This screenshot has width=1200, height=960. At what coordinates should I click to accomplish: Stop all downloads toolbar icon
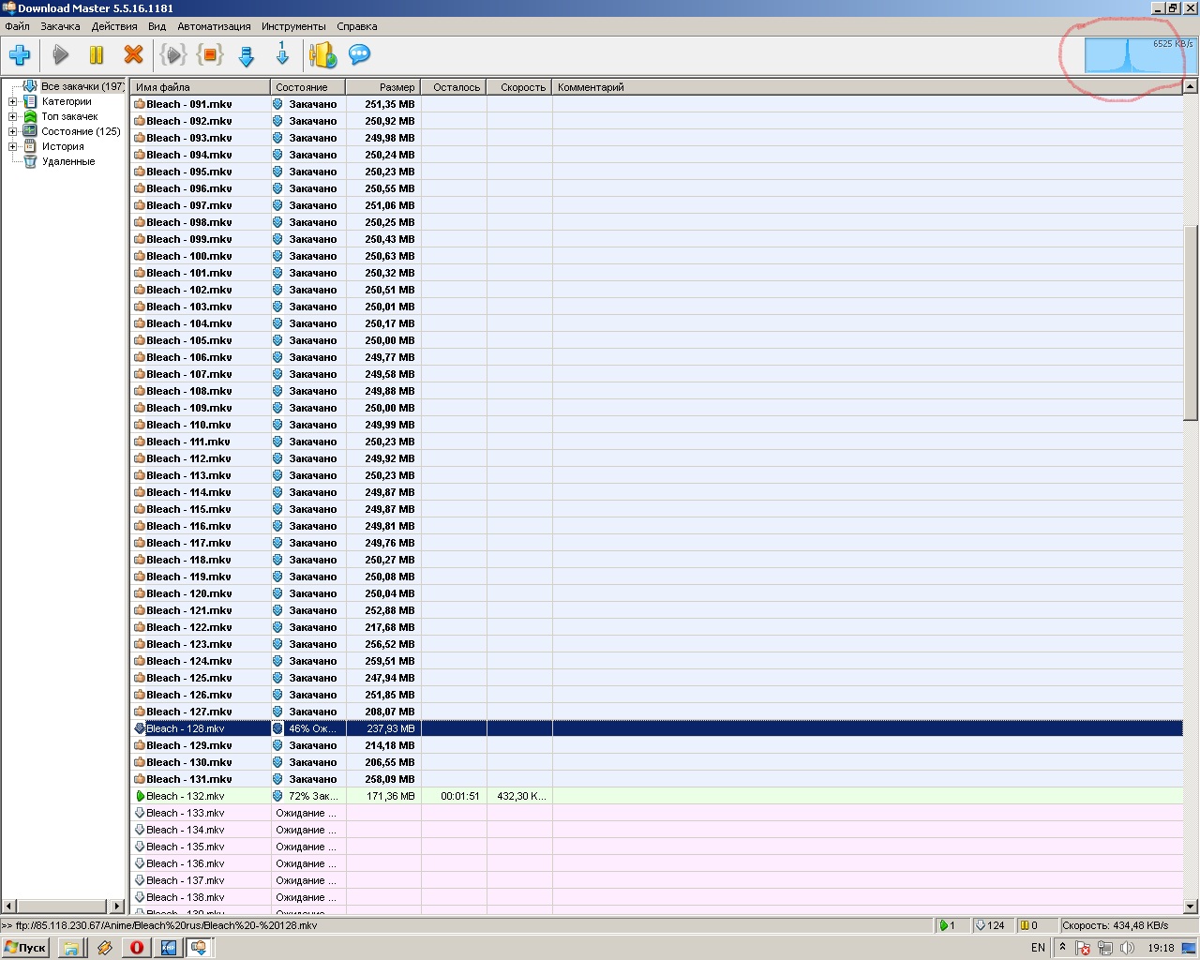(x=210, y=55)
